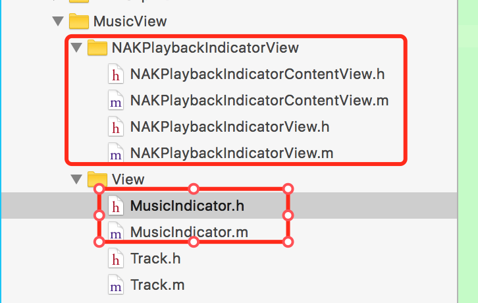Viewport: 478px width, 303px height.
Task: Open NAKPlaybackIndicatorContentView.h file name
Action: [257, 74]
